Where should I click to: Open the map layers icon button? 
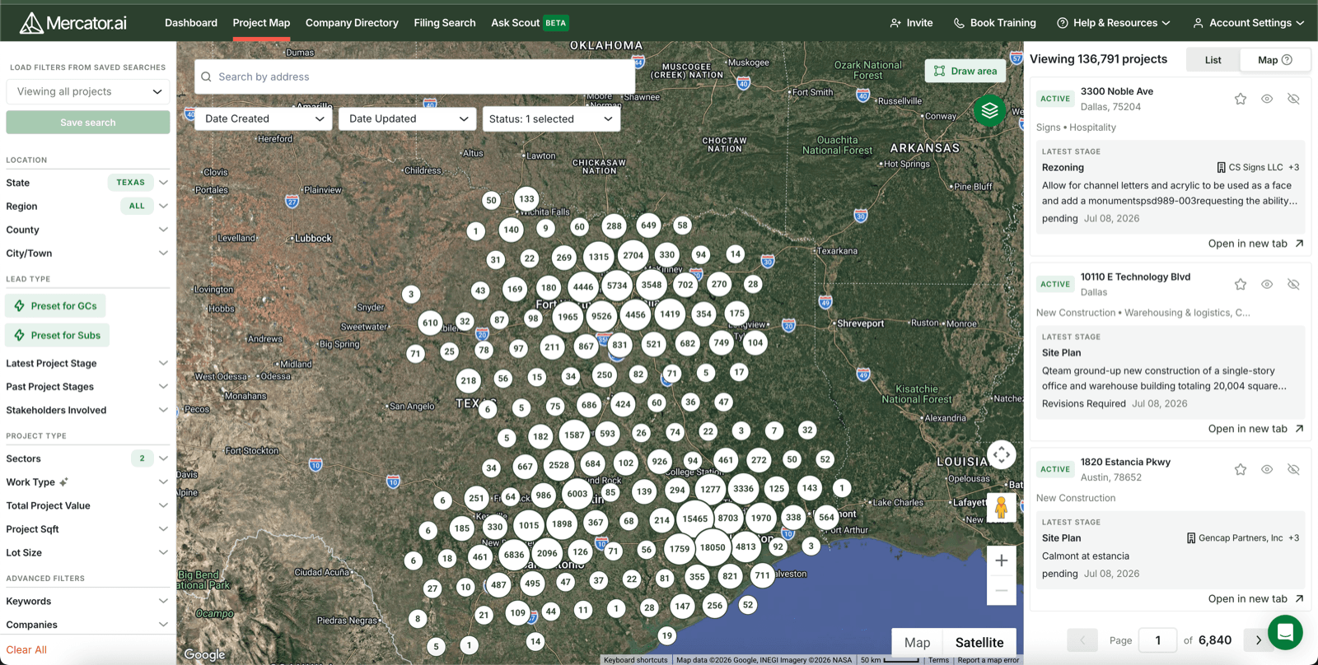coord(989,110)
